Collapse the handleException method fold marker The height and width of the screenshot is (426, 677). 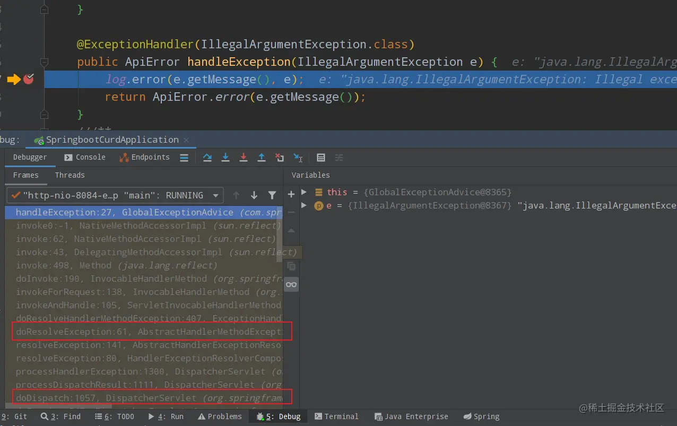(x=45, y=62)
